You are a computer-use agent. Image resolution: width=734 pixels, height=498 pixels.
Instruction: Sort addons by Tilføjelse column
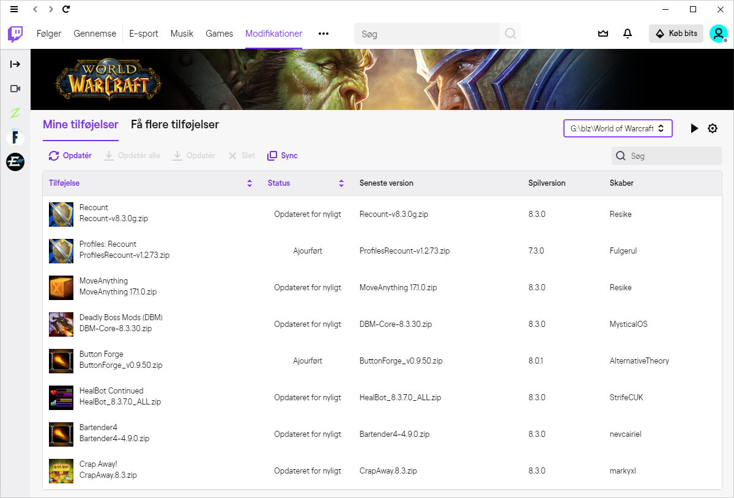pos(249,183)
